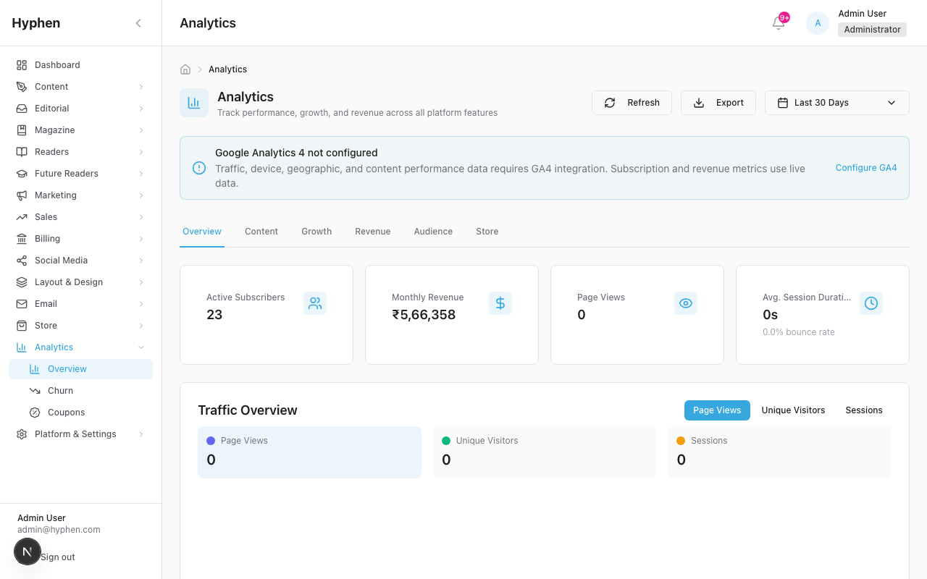Click the 0.0% bounce rate text

coord(799,332)
